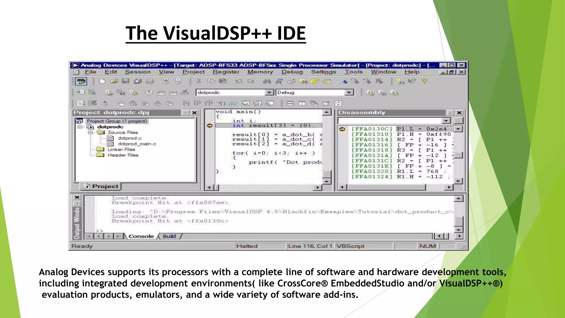565x318 pixels.
Task: Click the Cut scissors icon
Action: [x=199, y=81]
